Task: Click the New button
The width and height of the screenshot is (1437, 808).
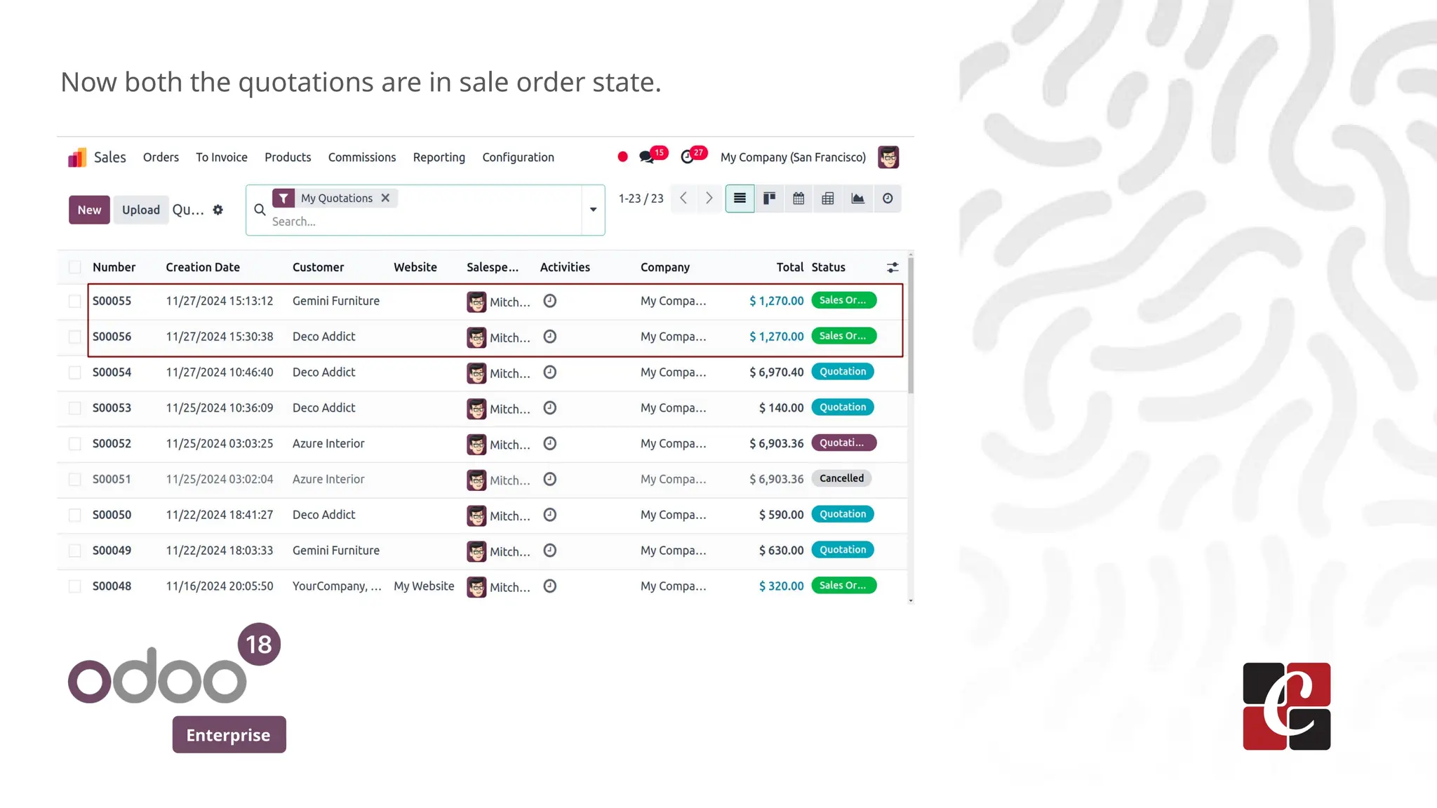Action: pyautogui.click(x=89, y=210)
